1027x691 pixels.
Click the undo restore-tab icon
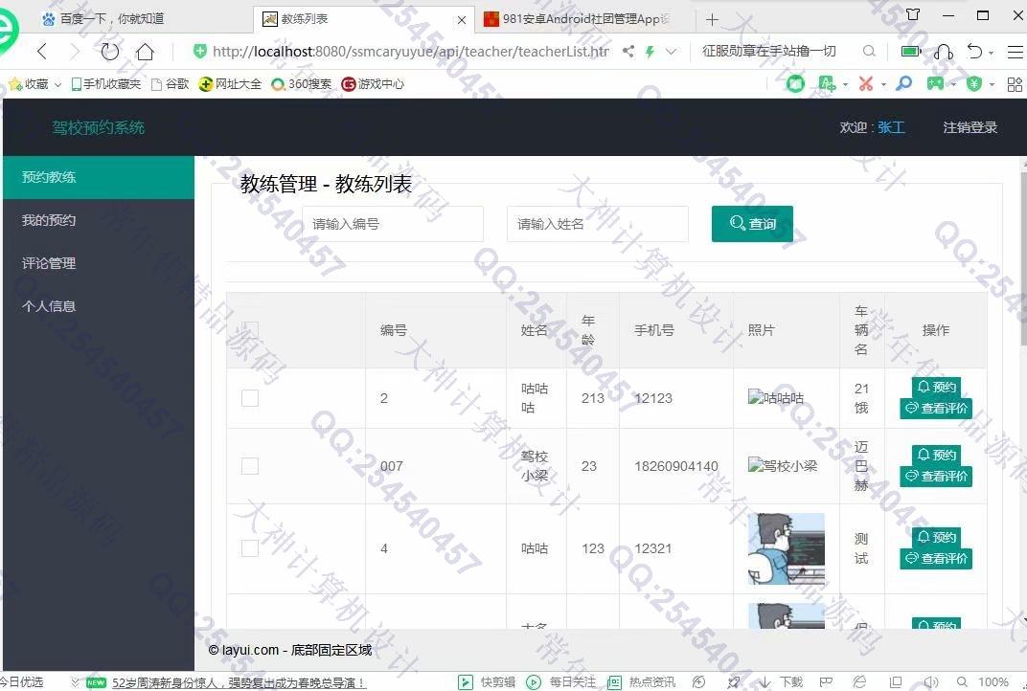tap(975, 51)
